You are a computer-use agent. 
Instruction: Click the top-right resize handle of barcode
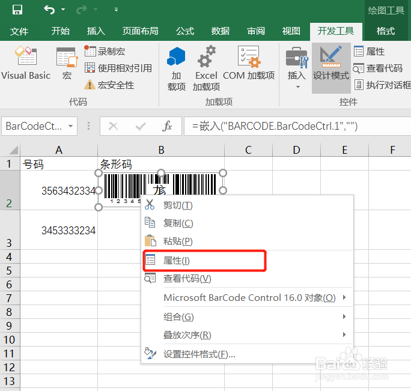[223, 173]
